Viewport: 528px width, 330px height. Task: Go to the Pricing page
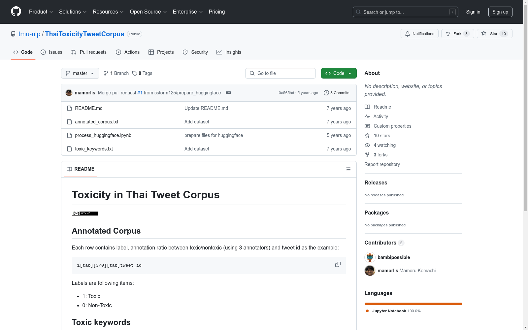coord(217,12)
